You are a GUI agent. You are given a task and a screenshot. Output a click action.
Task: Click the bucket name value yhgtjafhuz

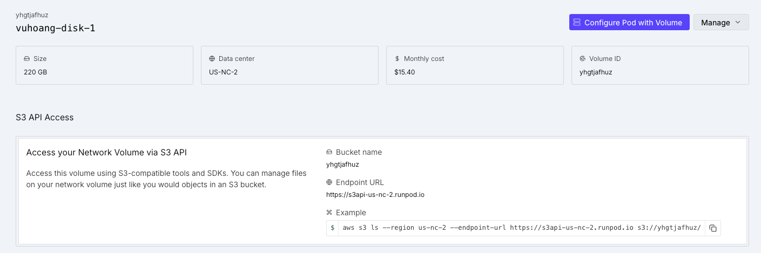tap(342, 165)
